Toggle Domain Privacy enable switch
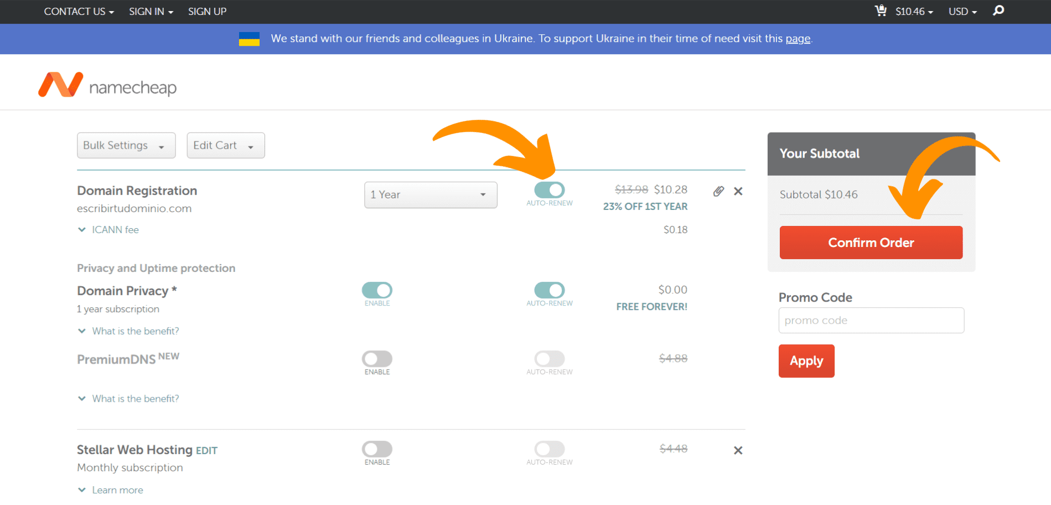Viewport: 1051px width, 505px height. (377, 290)
